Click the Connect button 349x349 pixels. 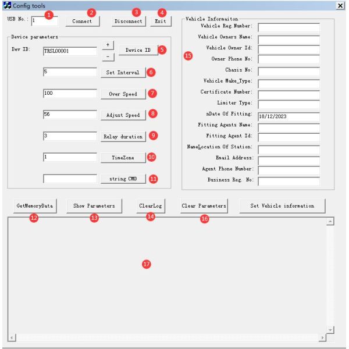tap(82, 21)
